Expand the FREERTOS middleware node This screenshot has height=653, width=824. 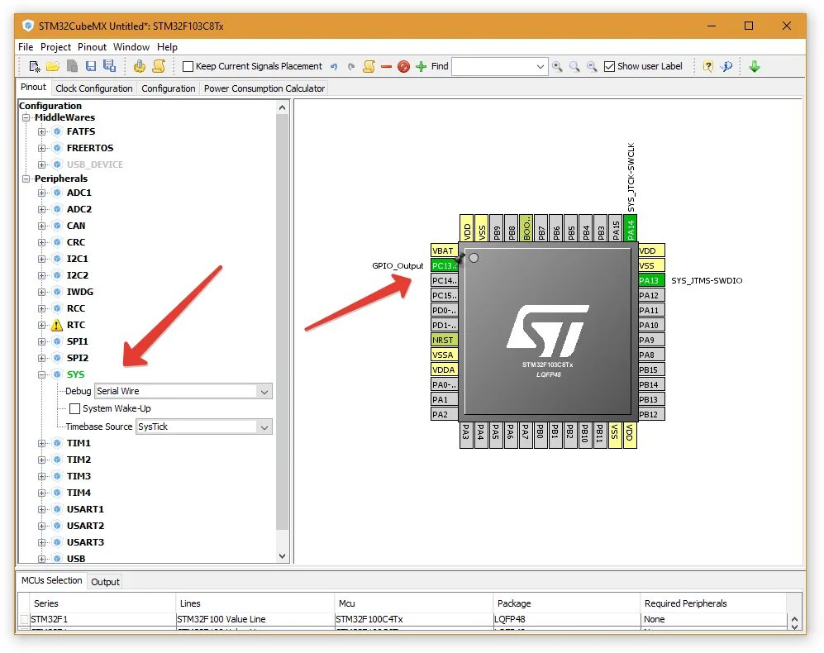coord(41,148)
